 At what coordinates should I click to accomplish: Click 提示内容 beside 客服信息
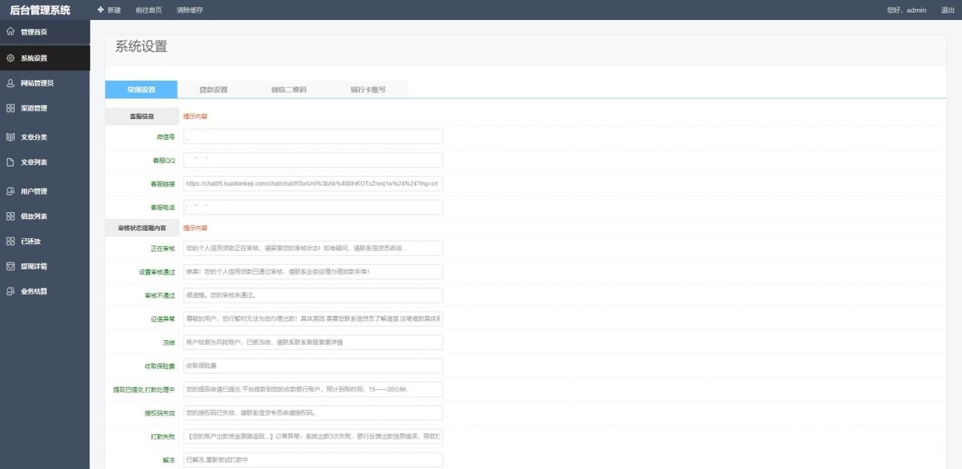[195, 116]
